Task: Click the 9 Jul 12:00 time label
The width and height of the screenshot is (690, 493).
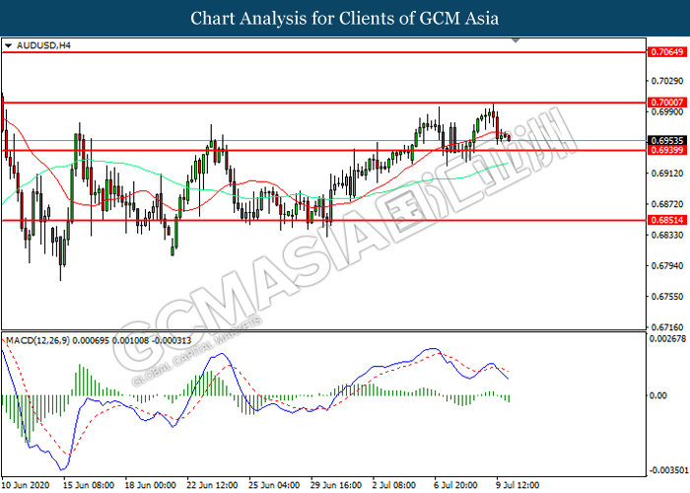Action: click(517, 485)
